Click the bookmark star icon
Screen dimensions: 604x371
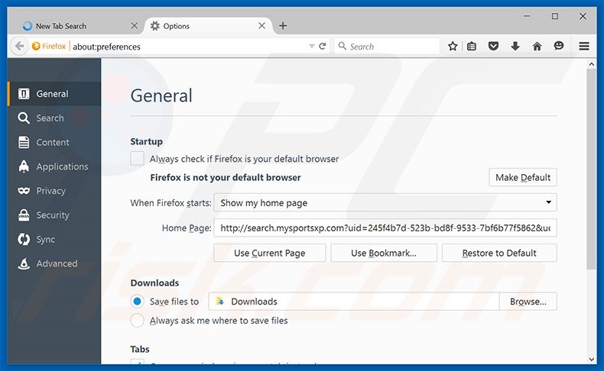[x=453, y=47]
